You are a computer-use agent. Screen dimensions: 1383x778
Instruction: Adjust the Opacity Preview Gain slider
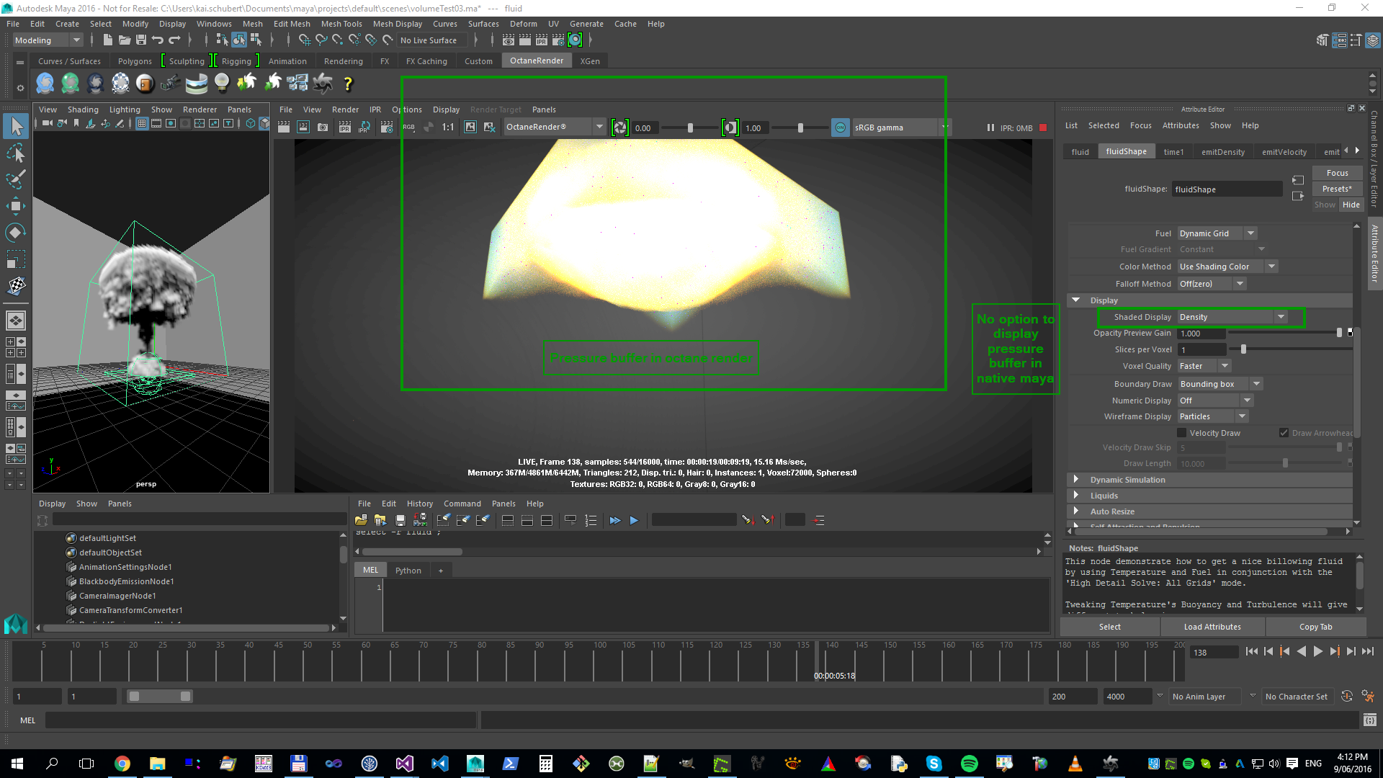click(1338, 333)
